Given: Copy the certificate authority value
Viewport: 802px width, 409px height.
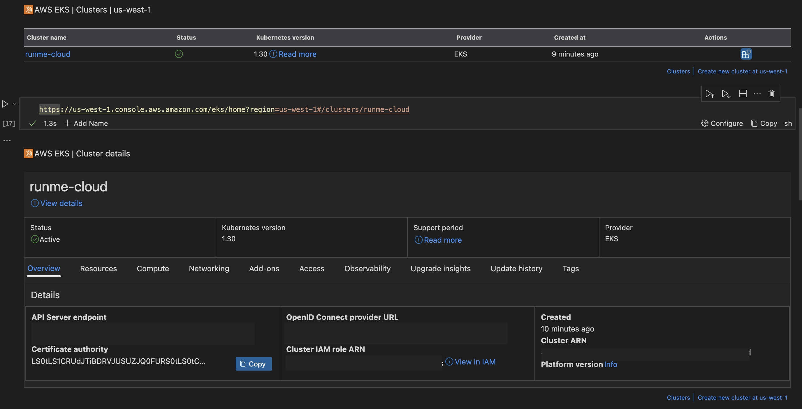Looking at the screenshot, I should [254, 364].
